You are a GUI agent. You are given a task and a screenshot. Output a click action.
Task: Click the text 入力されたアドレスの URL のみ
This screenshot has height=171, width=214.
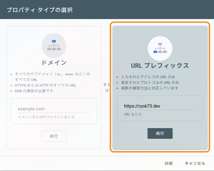148,77
